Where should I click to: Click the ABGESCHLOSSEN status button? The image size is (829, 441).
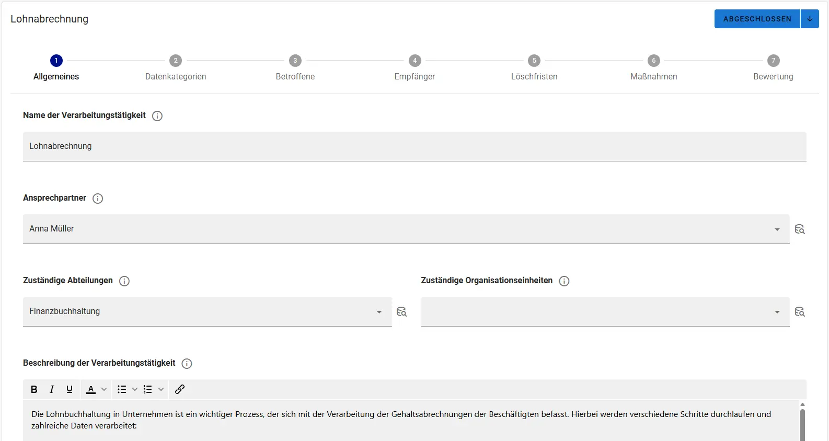coord(757,19)
